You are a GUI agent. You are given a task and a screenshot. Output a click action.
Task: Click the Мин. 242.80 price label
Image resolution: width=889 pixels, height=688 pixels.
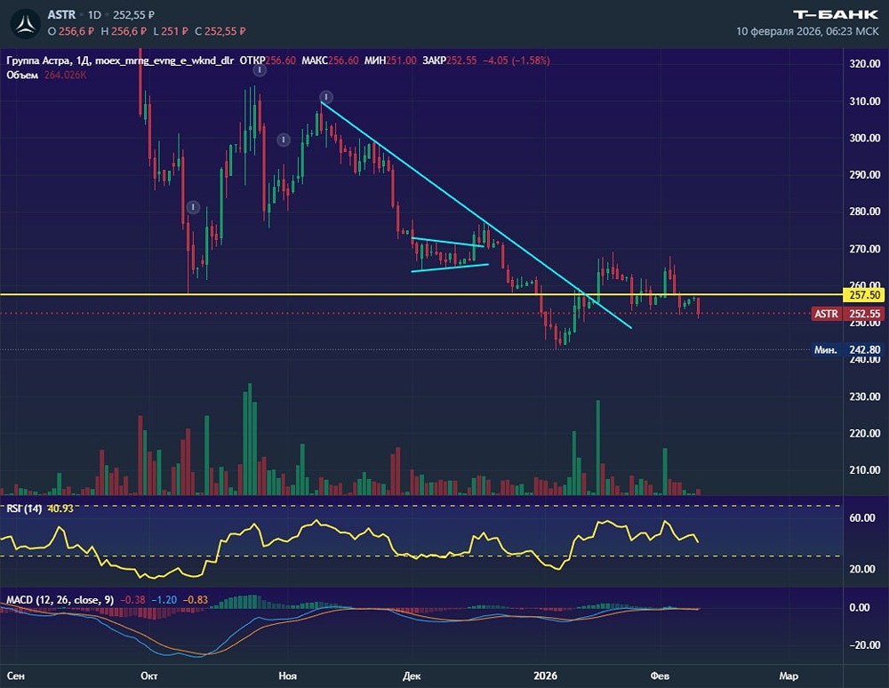[847, 349]
